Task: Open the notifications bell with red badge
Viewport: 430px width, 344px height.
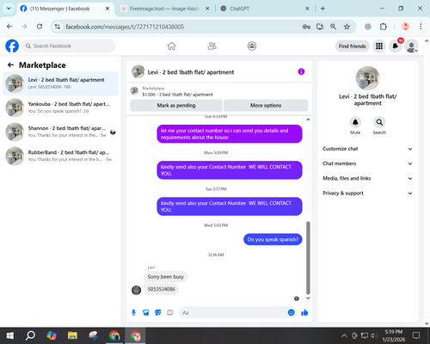Action: point(396,46)
